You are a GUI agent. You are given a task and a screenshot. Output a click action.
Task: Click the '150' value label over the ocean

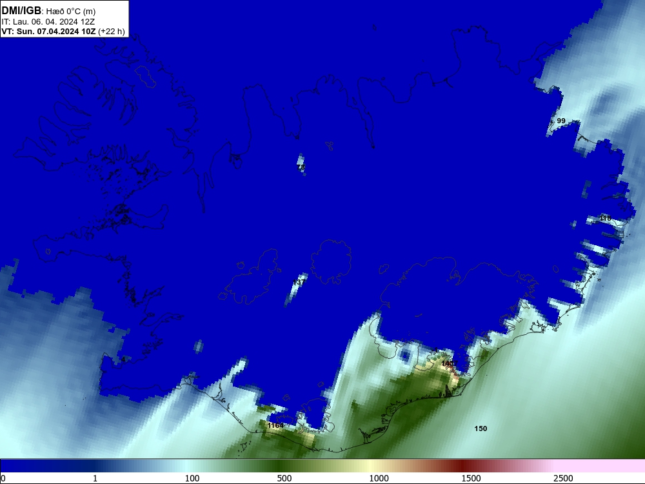[481, 429]
